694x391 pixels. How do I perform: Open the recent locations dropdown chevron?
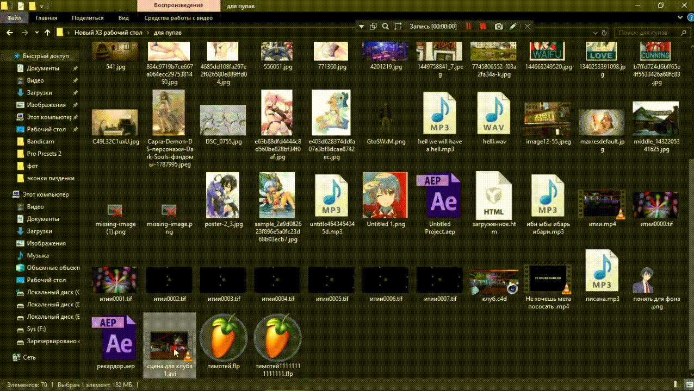point(36,33)
